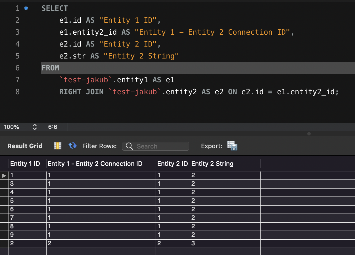Click the Entity 2 String column header

[x=212, y=164]
